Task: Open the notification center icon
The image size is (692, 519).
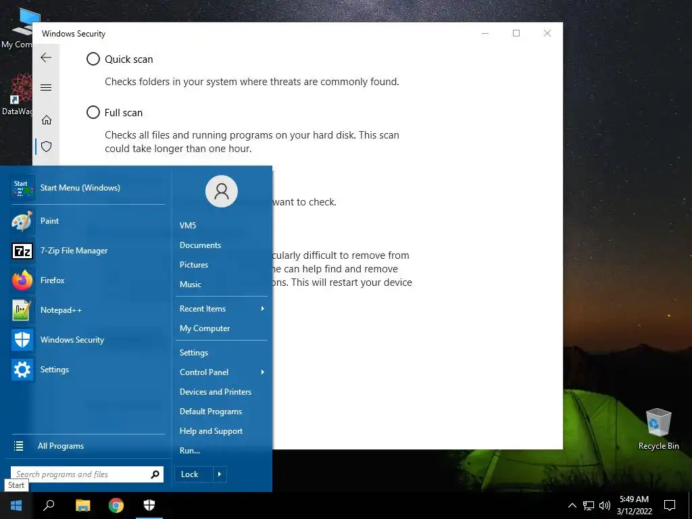Action: [x=670, y=505]
